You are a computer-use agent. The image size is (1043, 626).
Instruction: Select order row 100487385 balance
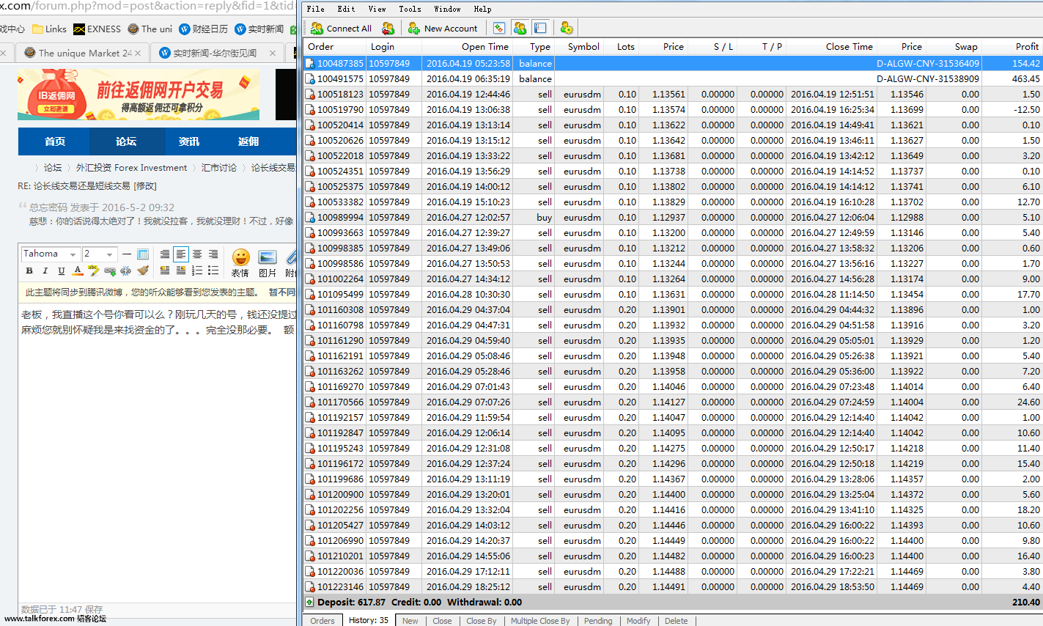pyautogui.click(x=673, y=63)
